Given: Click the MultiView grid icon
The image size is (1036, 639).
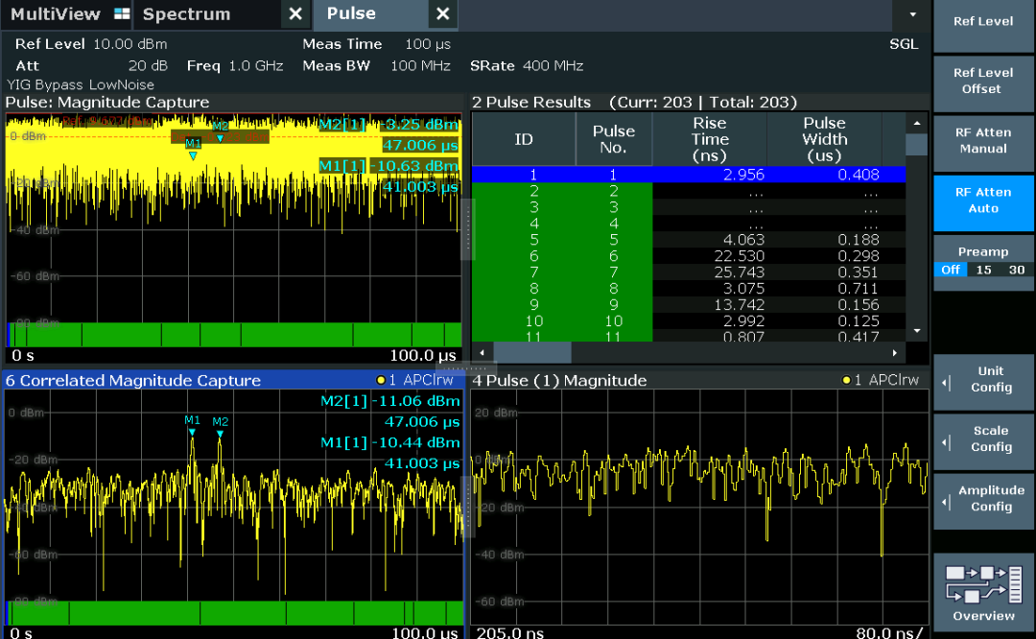Looking at the screenshot, I should [121, 14].
